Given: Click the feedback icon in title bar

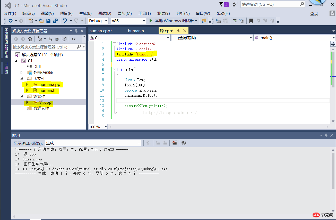Looking at the screenshot, I should (235, 4).
